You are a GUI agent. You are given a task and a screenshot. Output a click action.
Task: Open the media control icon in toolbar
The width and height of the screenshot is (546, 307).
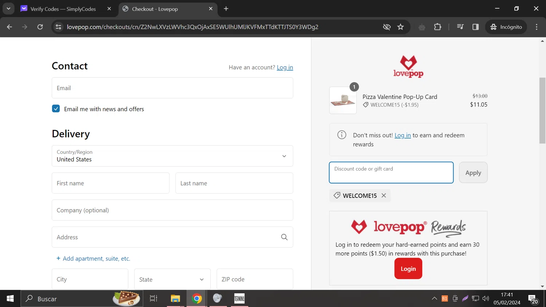coord(460,27)
